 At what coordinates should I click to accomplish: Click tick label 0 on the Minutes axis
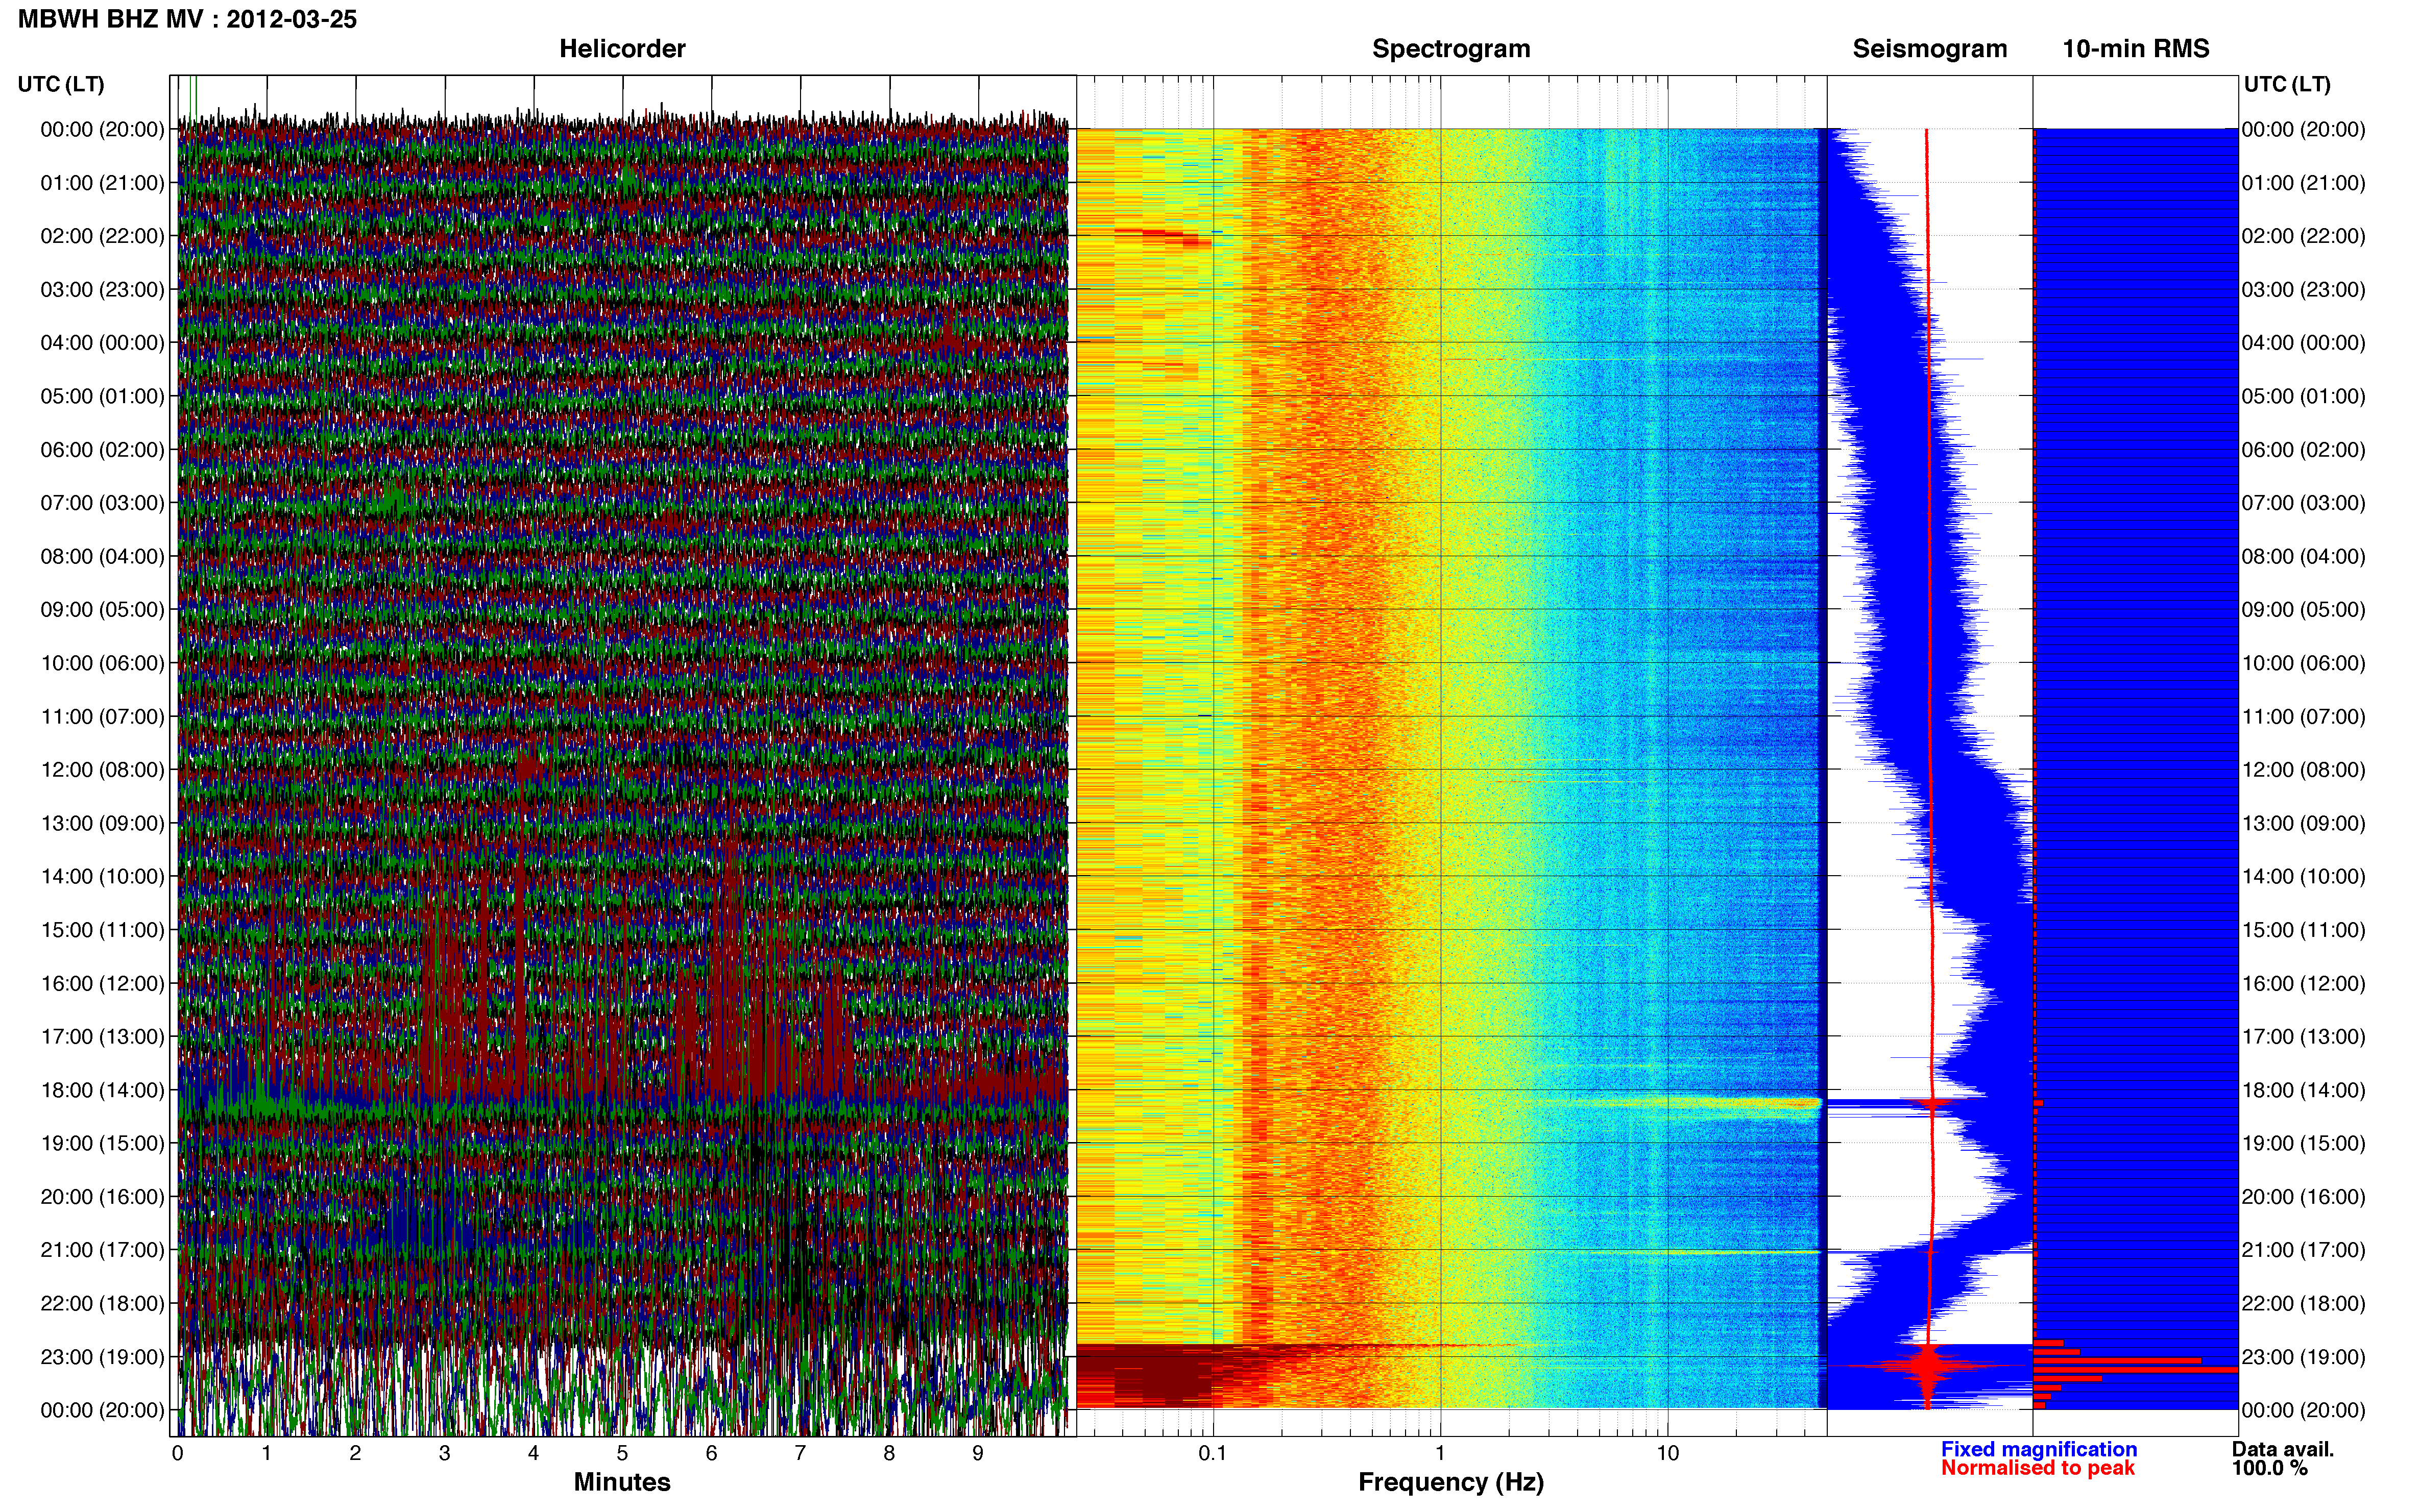pyautogui.click(x=177, y=1454)
